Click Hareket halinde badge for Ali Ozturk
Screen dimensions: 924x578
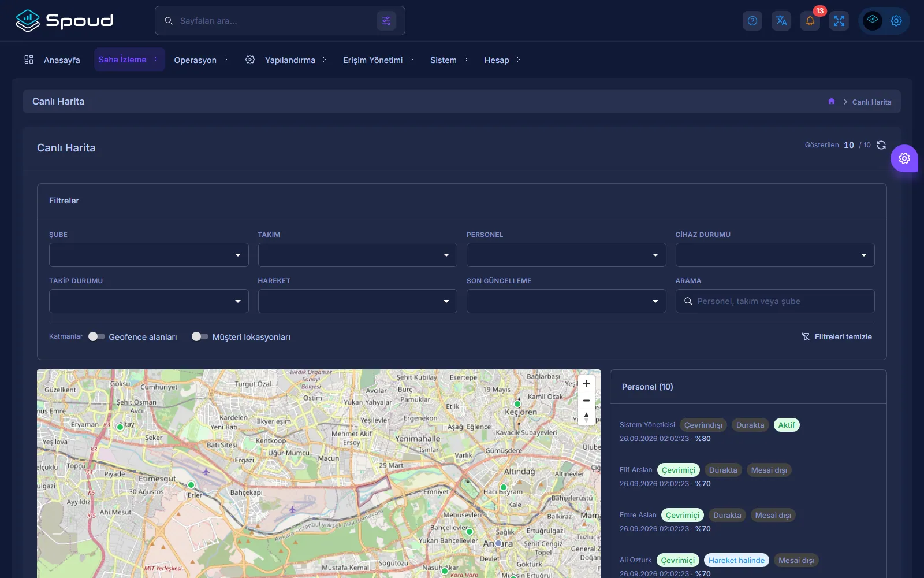pos(736,560)
